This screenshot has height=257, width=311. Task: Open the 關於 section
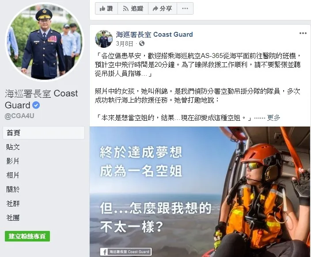(x=13, y=189)
